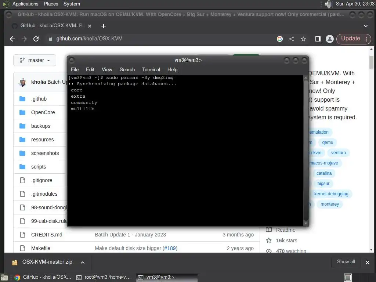Viewport: 376px width, 282px height.
Task: Click the macos-mojave topic tag
Action: (323, 163)
